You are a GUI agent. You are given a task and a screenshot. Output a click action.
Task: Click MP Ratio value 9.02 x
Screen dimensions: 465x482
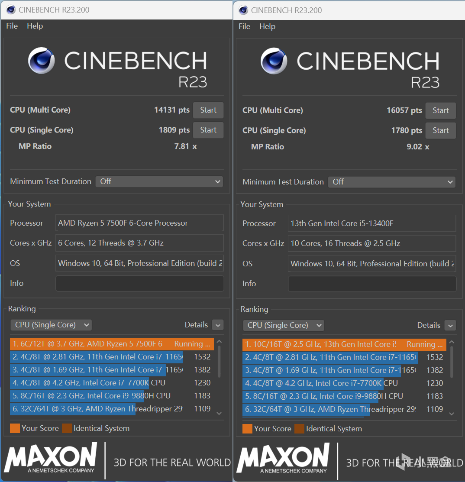tap(418, 147)
